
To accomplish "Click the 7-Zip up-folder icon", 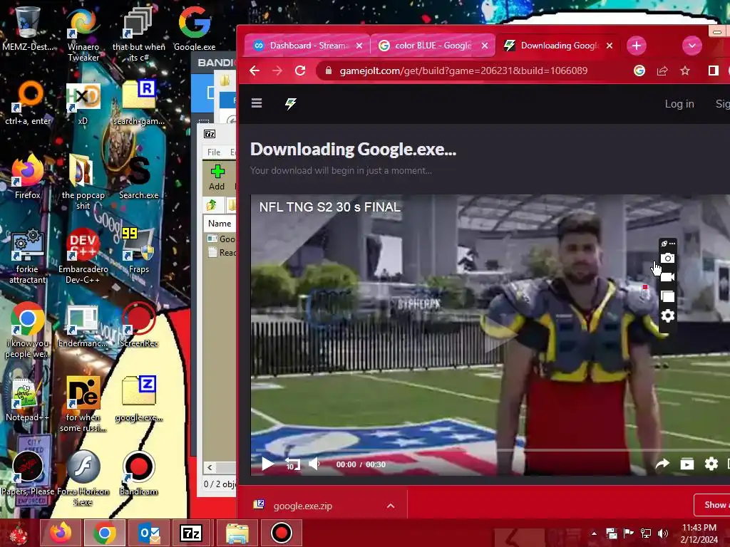I will [x=212, y=204].
